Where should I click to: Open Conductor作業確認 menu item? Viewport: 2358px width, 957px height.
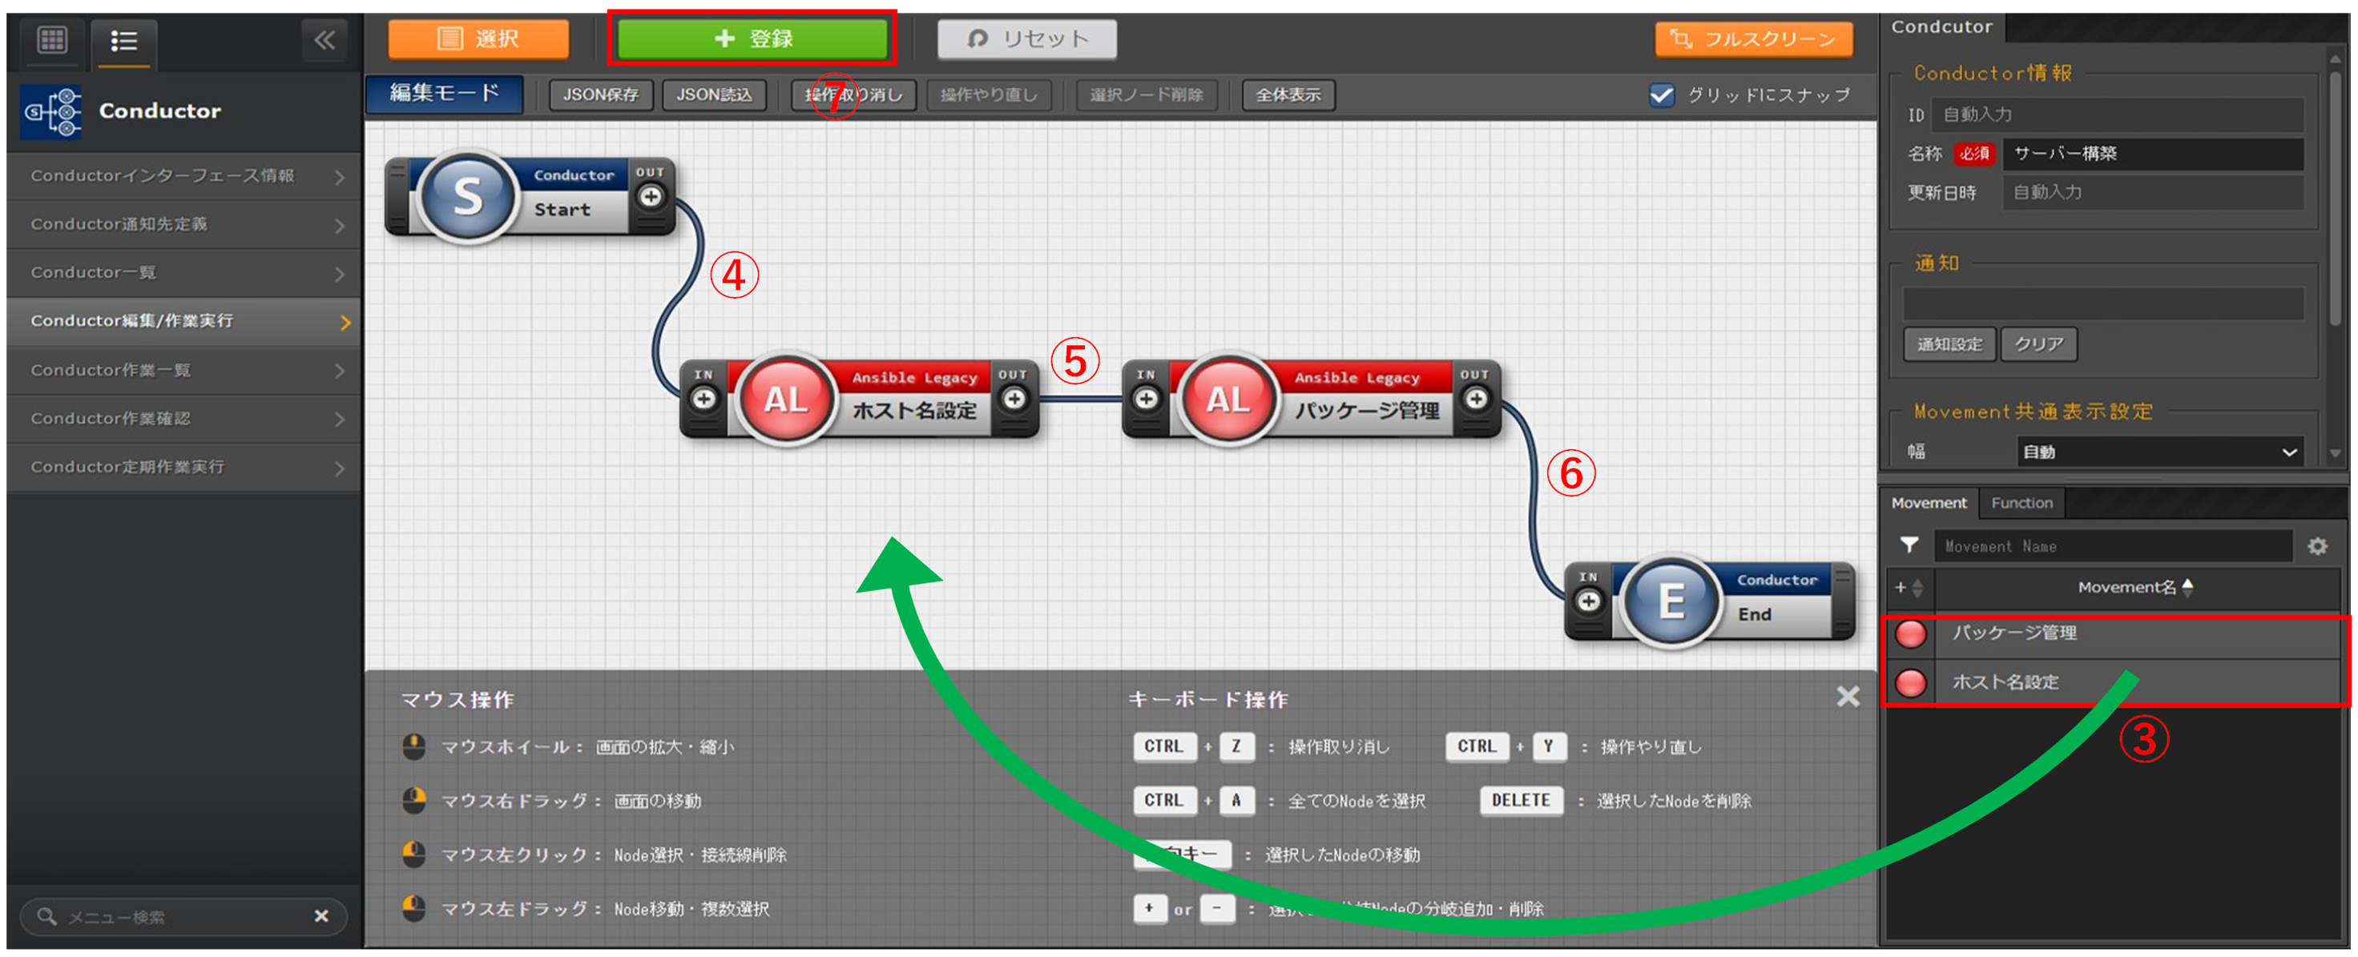[183, 418]
